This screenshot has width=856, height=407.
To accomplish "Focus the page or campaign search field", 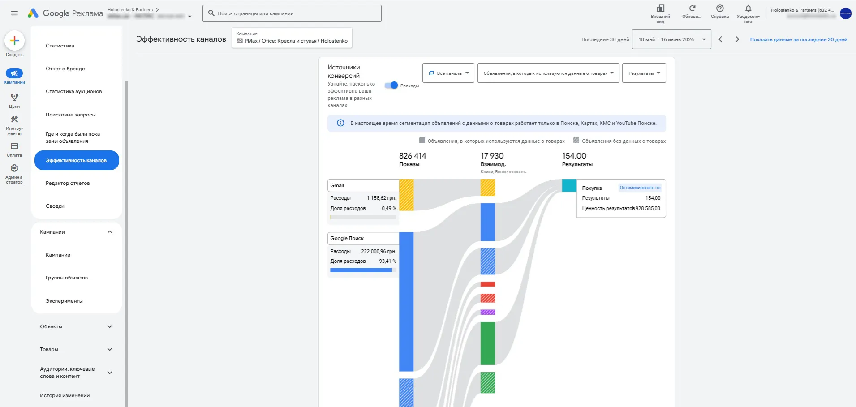I will 292,13.
